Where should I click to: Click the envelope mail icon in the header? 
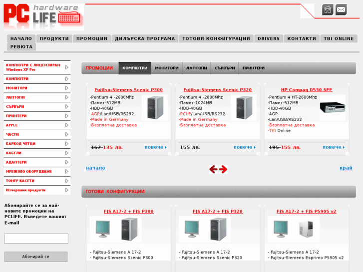pos(341,9)
